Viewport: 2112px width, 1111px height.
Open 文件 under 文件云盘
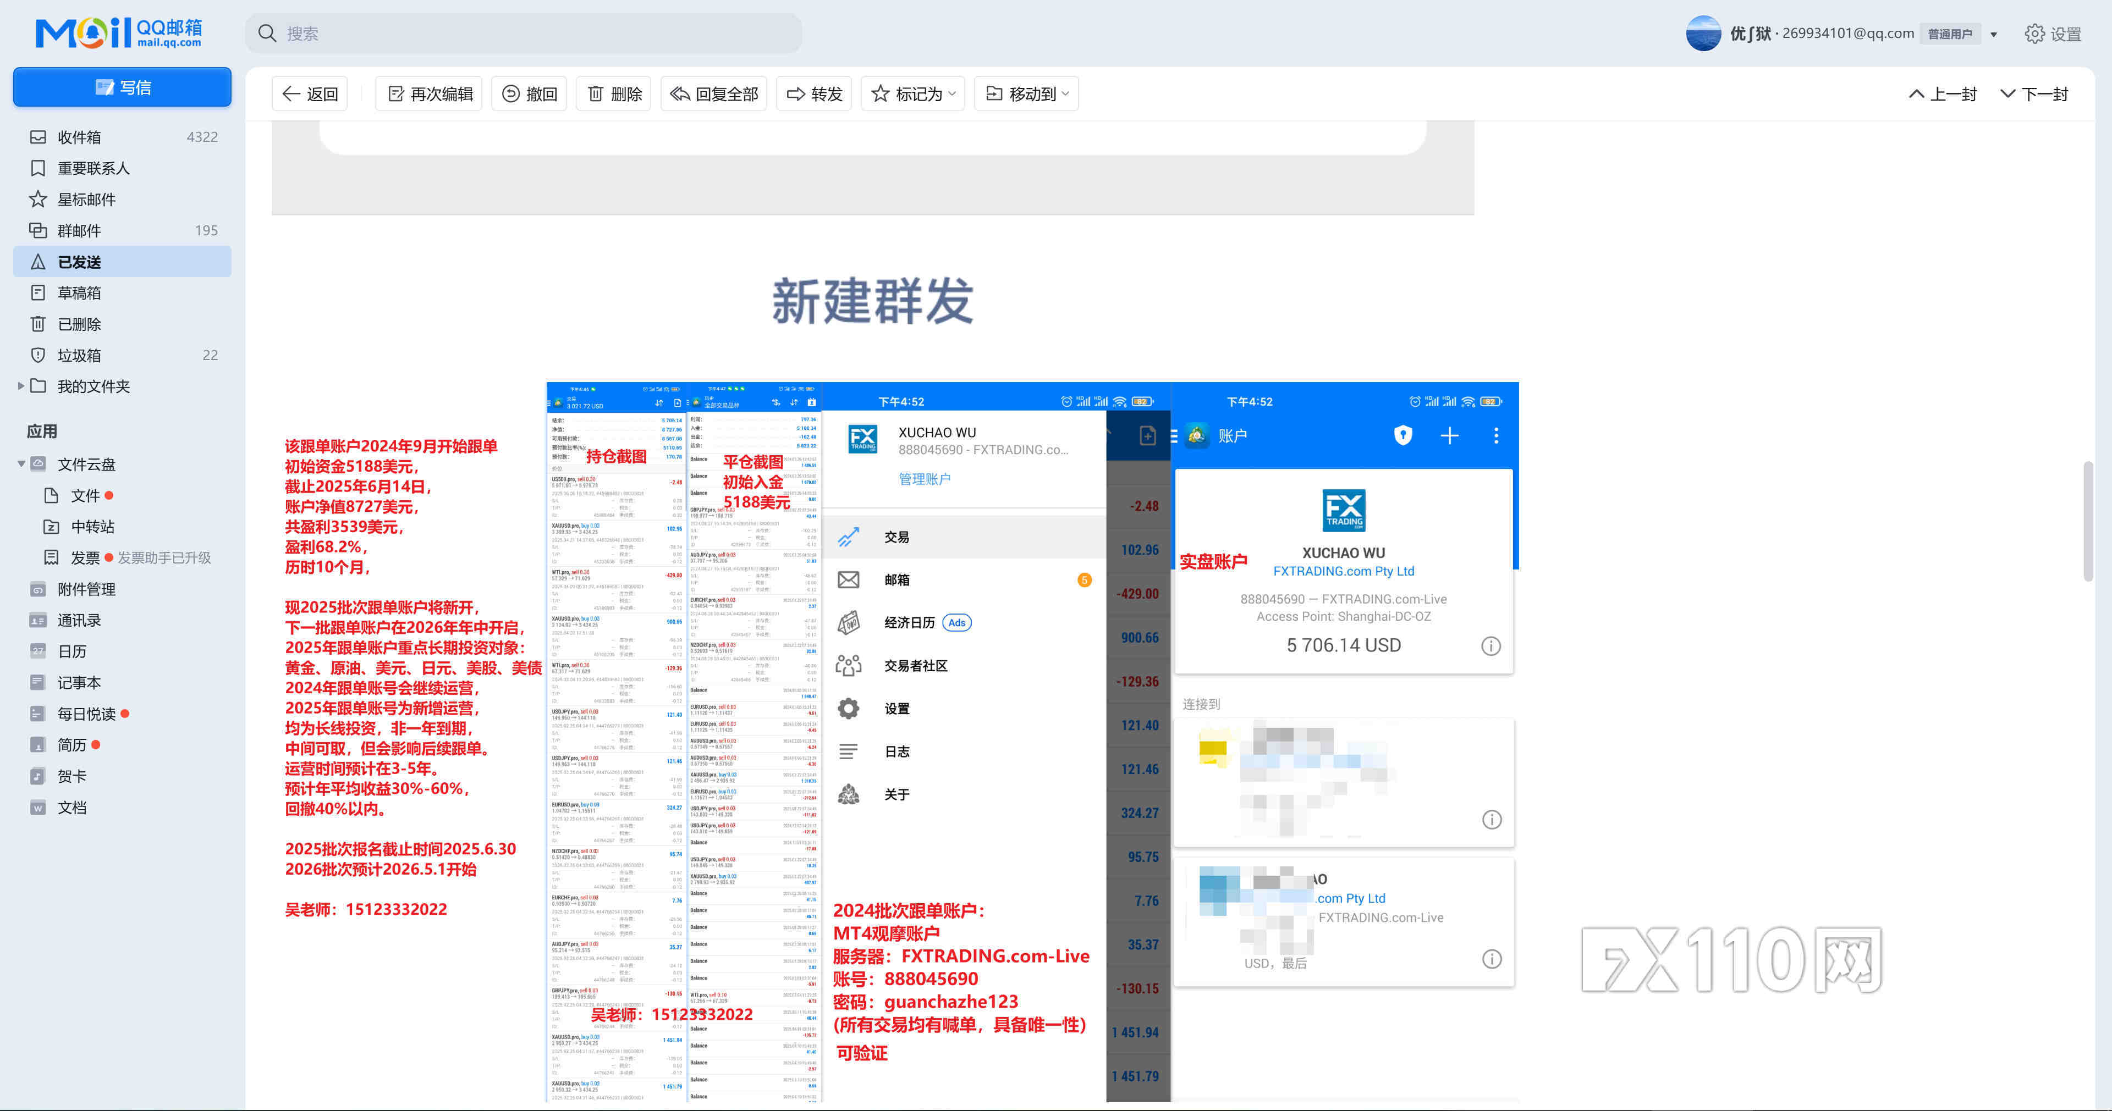85,496
